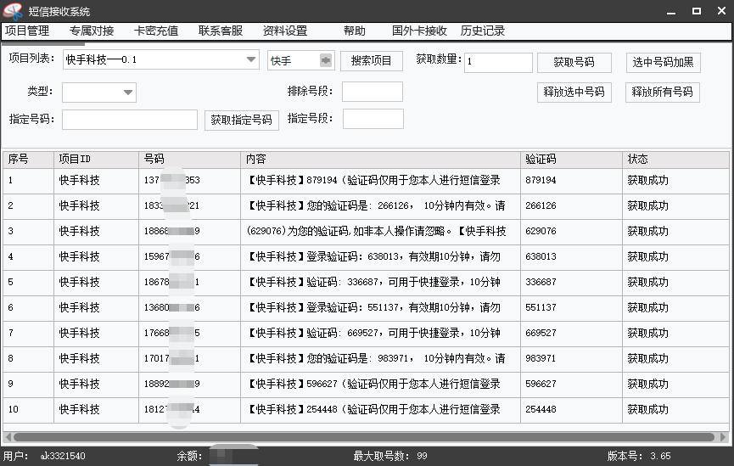Open the 类型 dropdown
Screen dimensions: 734x466
(x=128, y=93)
